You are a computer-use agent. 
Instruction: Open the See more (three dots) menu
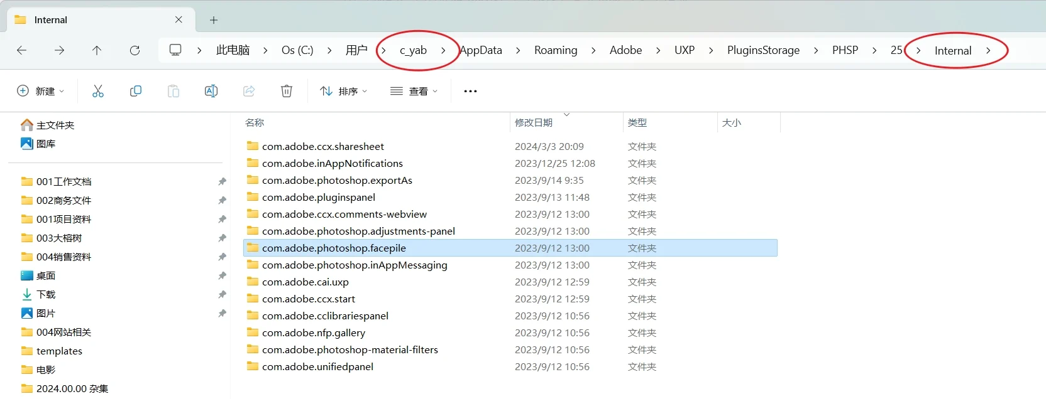pyautogui.click(x=470, y=91)
